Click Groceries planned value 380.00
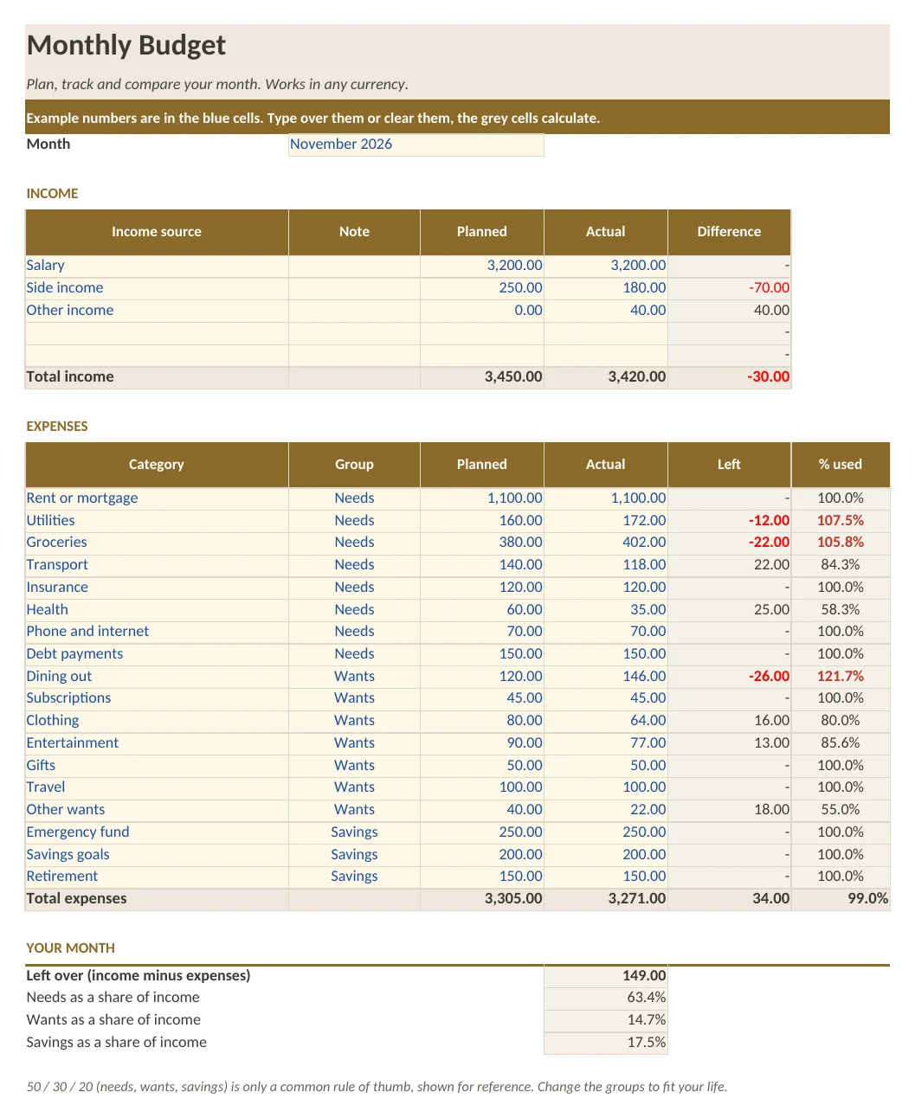This screenshot has height=1118, width=915. (482, 543)
